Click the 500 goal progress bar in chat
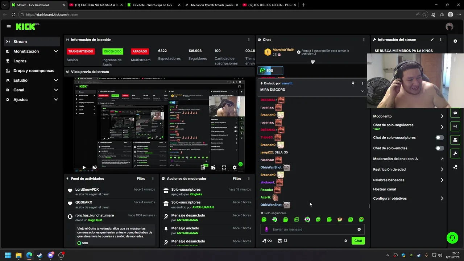The width and height of the screenshot is (464, 261). (x=270, y=70)
